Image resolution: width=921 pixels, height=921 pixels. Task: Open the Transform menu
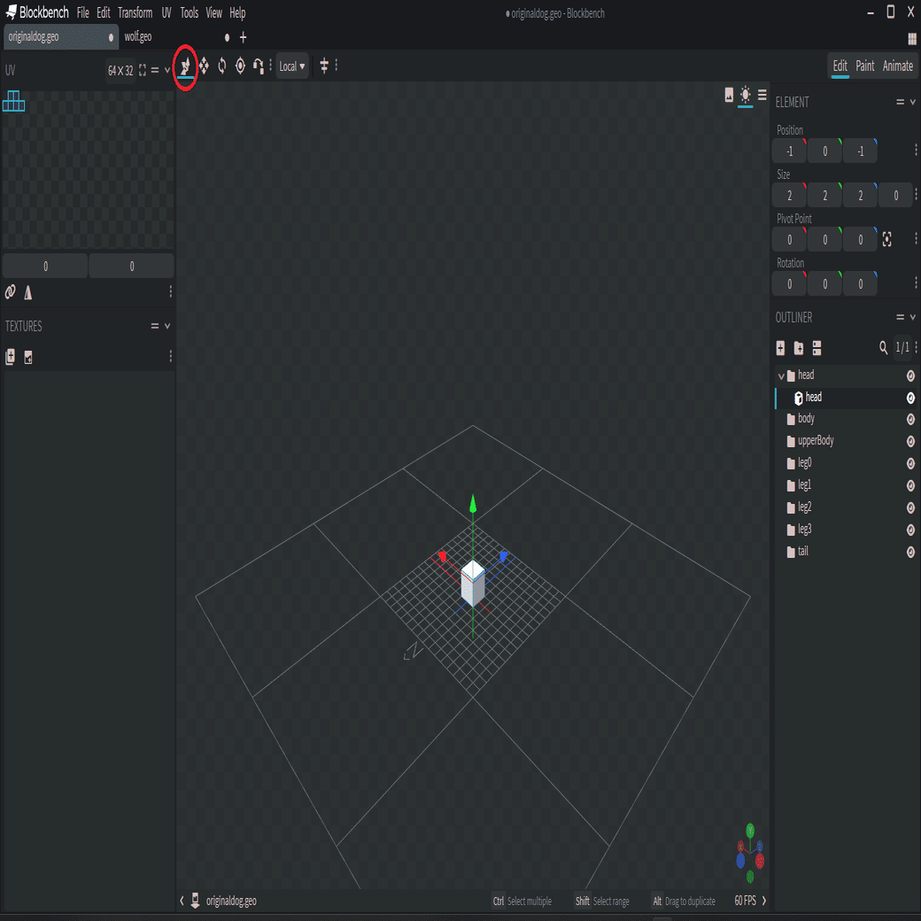[x=135, y=12]
